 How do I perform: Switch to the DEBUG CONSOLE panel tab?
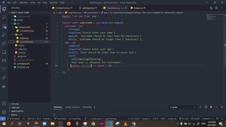click(x=72, y=107)
